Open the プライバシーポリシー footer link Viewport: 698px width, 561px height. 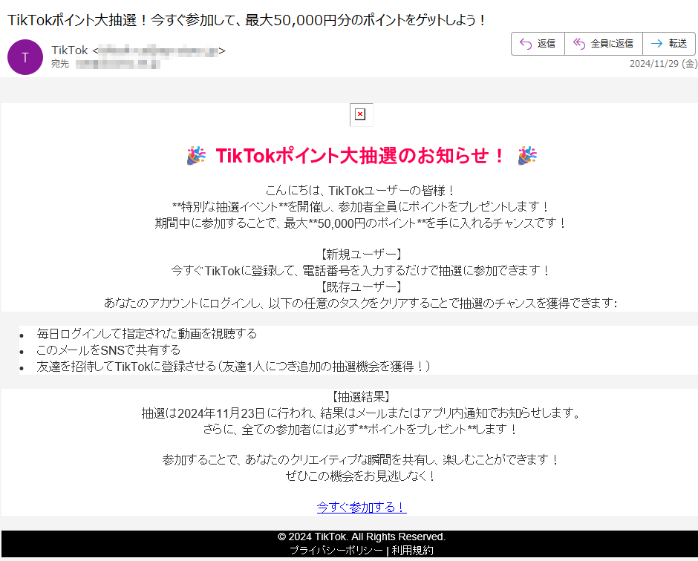(x=336, y=551)
